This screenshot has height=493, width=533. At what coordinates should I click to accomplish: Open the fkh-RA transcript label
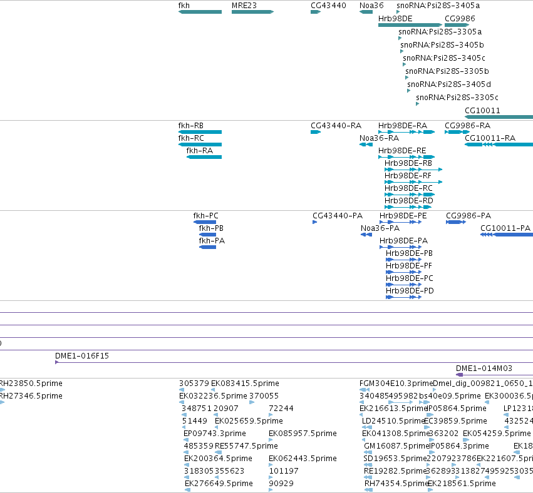click(x=200, y=150)
